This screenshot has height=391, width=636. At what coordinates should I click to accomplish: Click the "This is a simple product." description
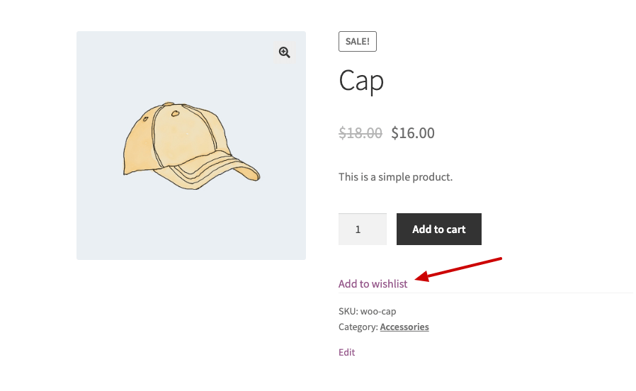(x=395, y=177)
